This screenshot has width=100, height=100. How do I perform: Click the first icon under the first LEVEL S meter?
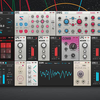point(29,59)
